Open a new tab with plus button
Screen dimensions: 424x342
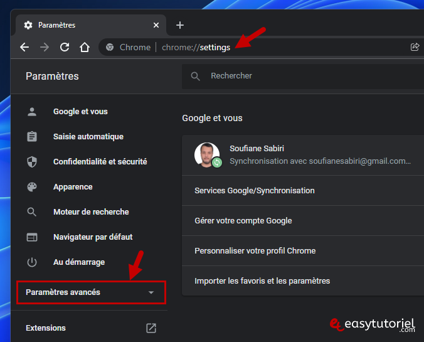180,25
